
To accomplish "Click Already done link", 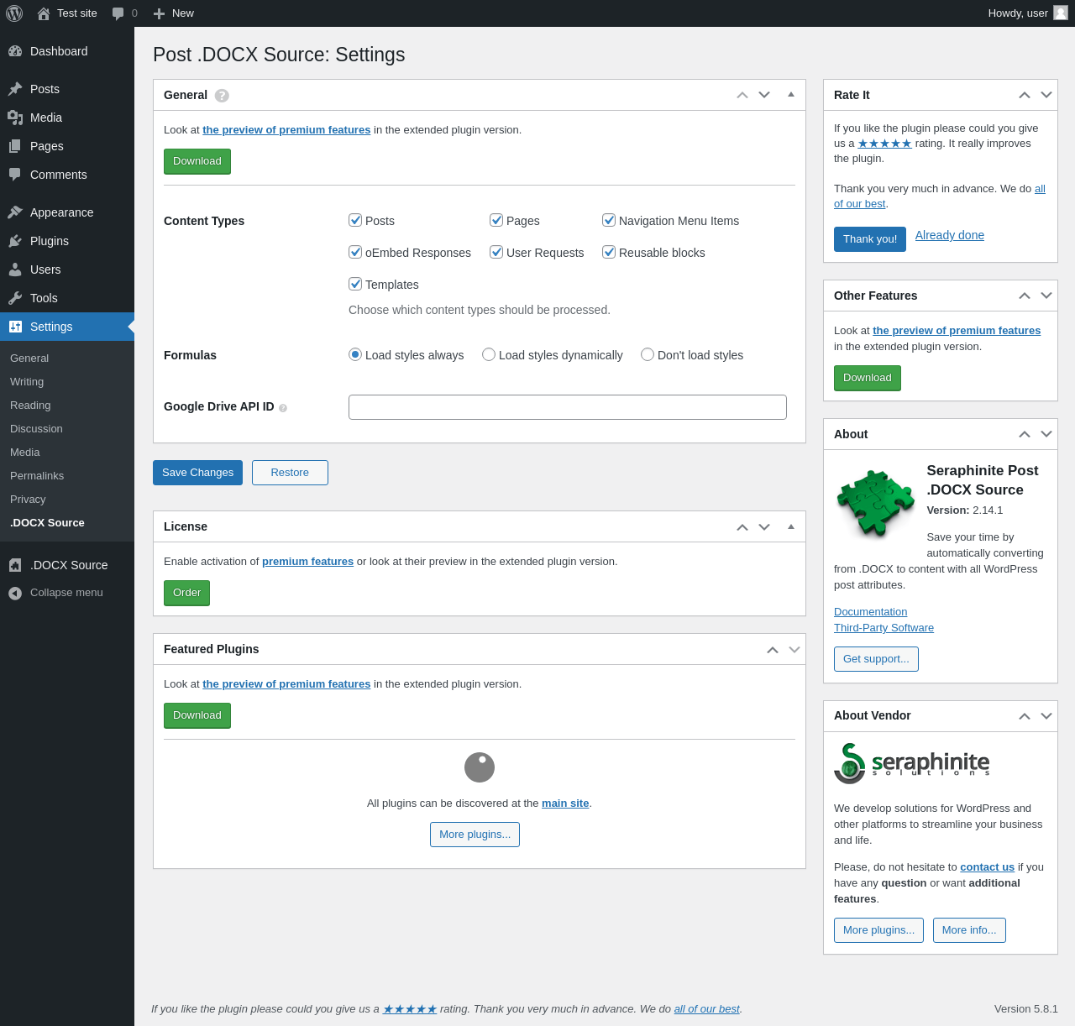I will click(x=950, y=235).
